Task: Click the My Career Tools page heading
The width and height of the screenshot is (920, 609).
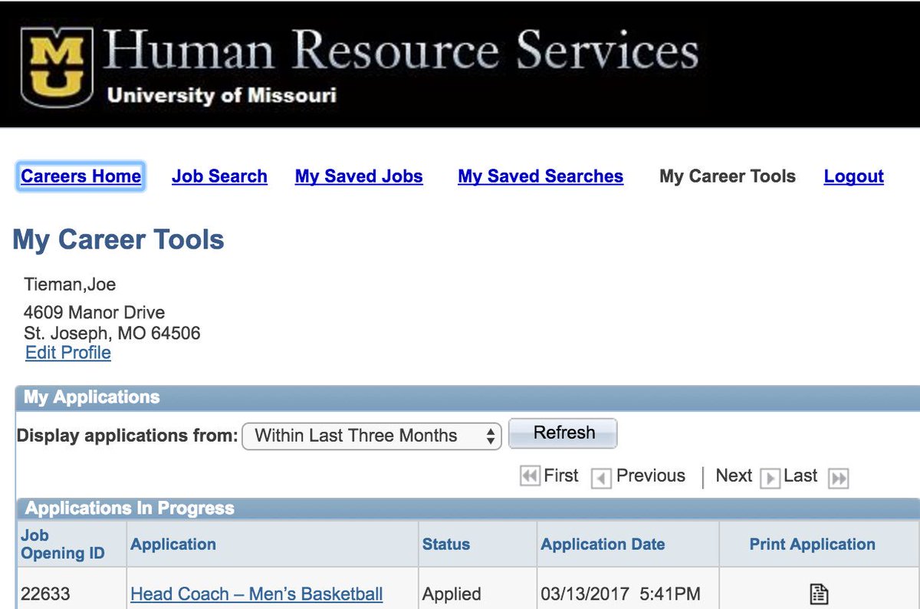Action: pyautogui.click(x=119, y=240)
